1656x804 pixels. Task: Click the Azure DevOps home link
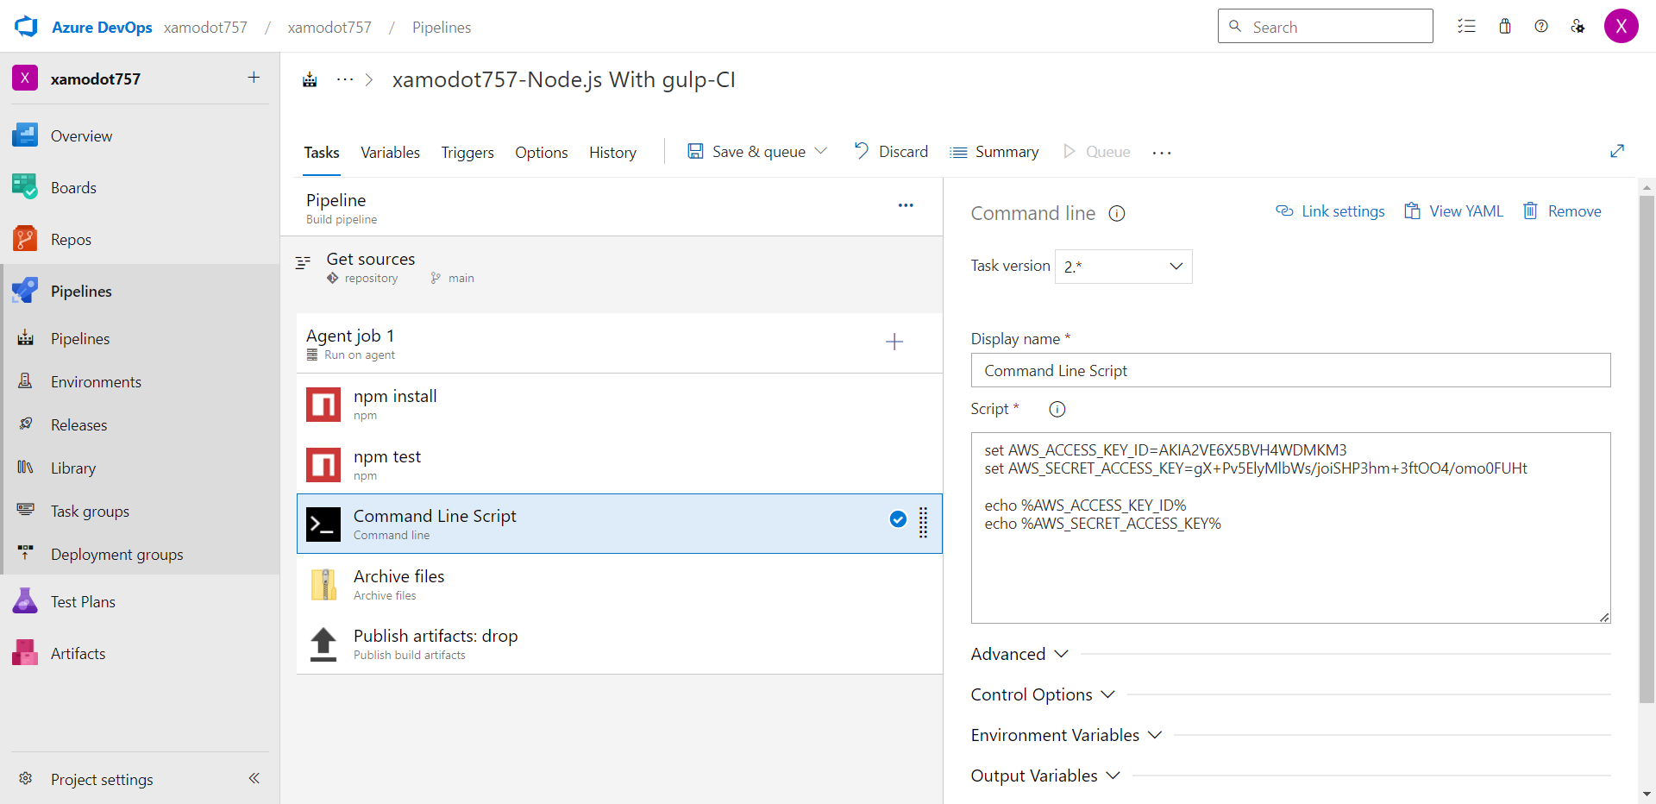tap(102, 27)
